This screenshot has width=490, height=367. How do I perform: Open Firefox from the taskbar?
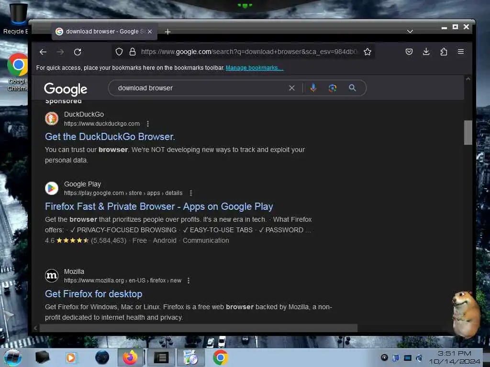(130, 357)
